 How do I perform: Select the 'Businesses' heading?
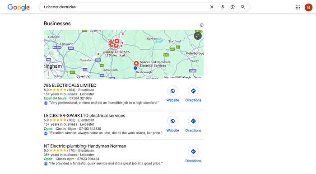click(57, 24)
